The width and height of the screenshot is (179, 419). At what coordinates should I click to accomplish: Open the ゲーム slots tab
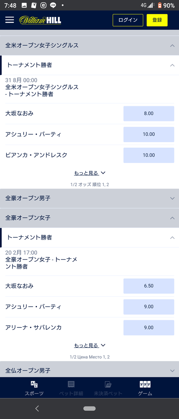[145, 388]
